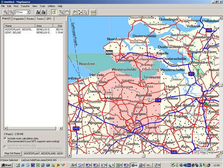Click the Receive from Device toolbar icon
This screenshot has width=223, height=168.
[44, 12]
